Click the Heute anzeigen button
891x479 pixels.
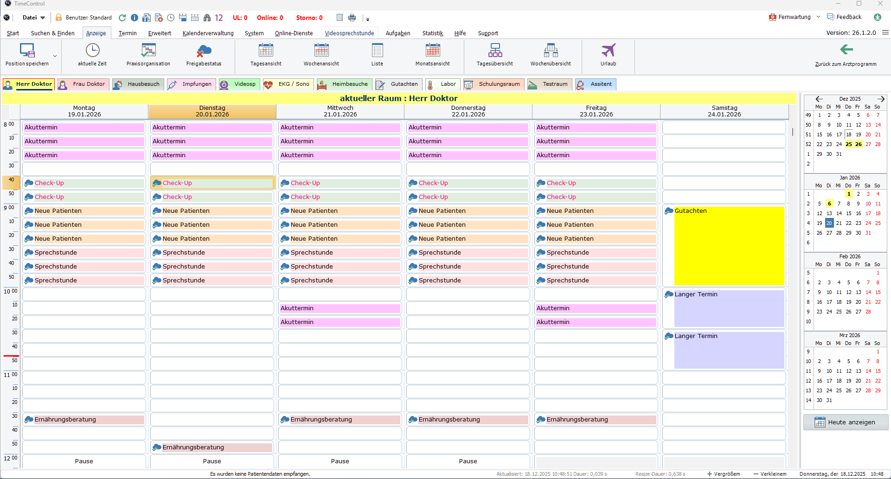(x=846, y=422)
